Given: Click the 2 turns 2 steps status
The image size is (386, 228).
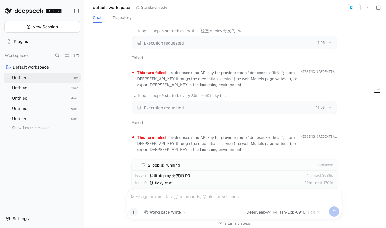Looking at the screenshot, I should (x=234, y=223).
